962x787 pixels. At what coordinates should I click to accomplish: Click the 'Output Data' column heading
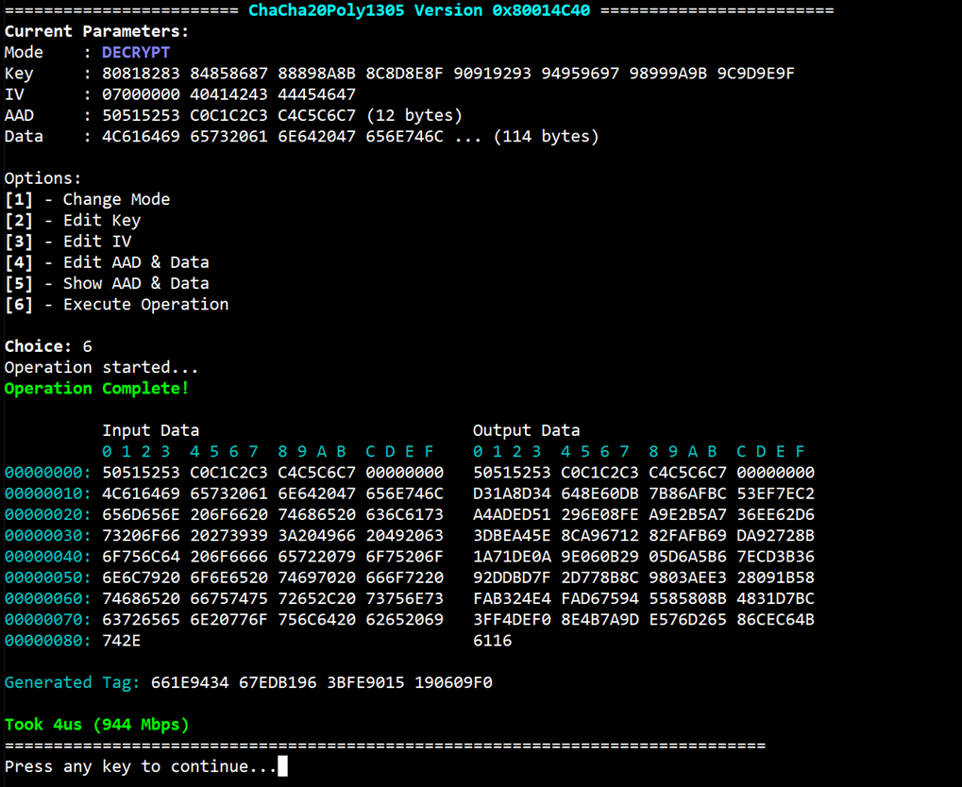527,430
